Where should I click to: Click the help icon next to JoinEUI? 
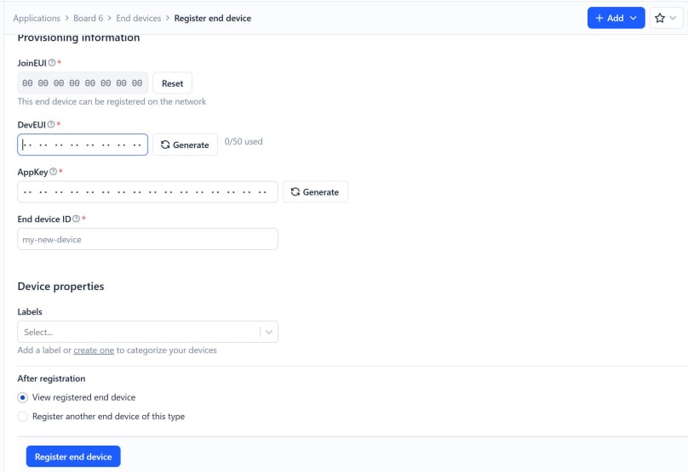[52, 63]
